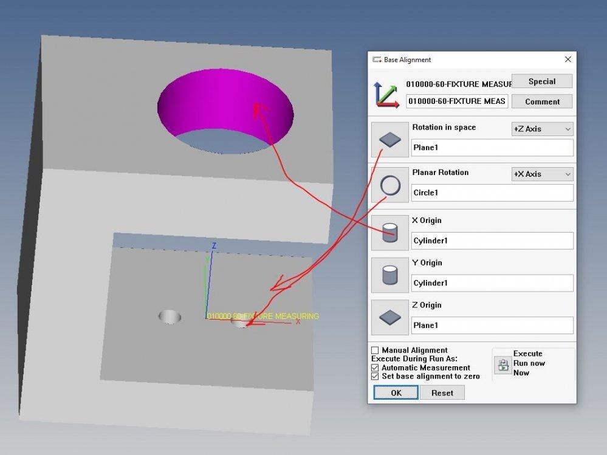The image size is (607, 455).
Task: Enable the Manual Alignment checkbox
Action: [x=375, y=351]
